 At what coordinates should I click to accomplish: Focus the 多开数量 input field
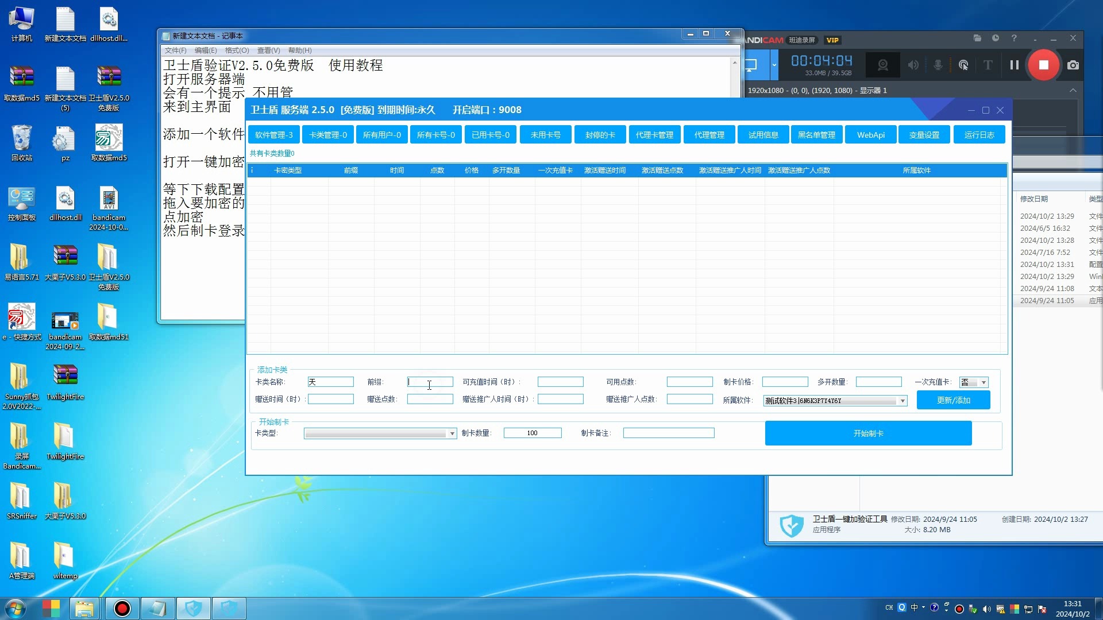(x=879, y=382)
